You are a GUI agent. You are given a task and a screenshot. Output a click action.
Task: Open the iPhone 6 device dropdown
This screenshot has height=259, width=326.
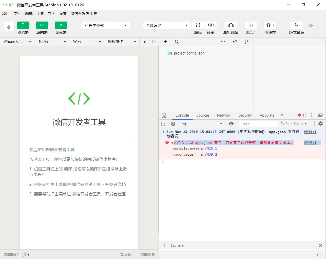[17, 42]
